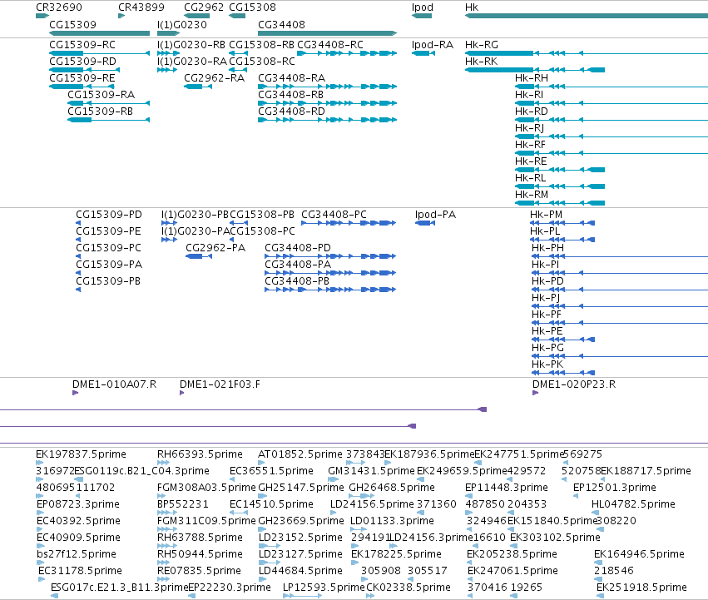Screen dimensions: 708x600
Task: Open the l(1)G0230 gene label
Action: point(182,25)
